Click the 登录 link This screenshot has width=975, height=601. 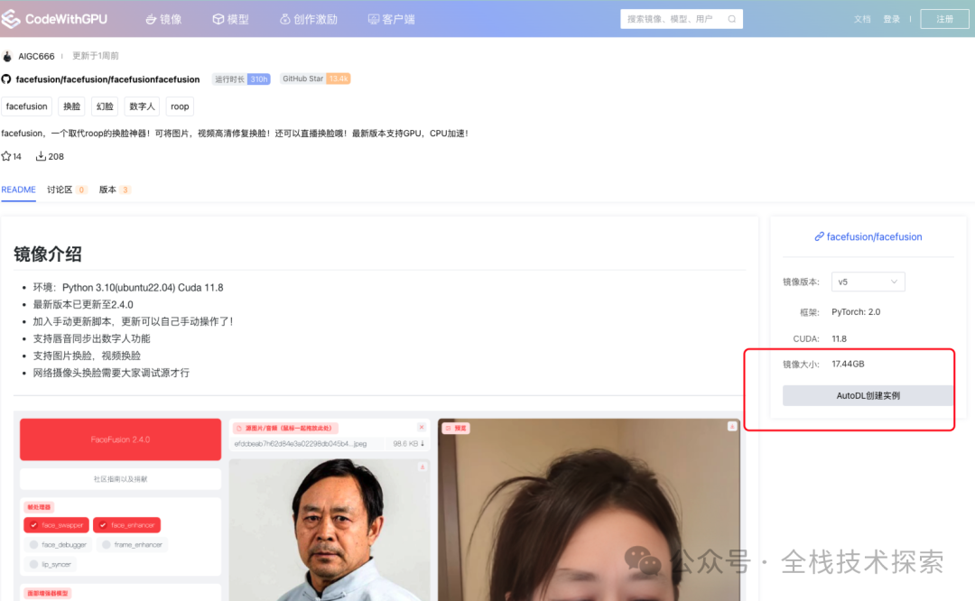coord(892,19)
